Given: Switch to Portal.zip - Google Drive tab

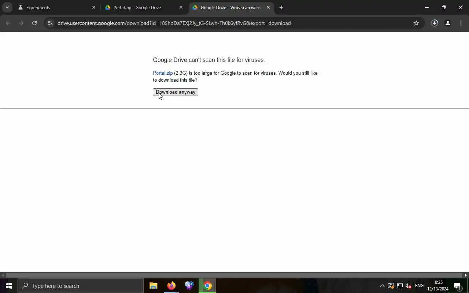Looking at the screenshot, I should (144, 7).
